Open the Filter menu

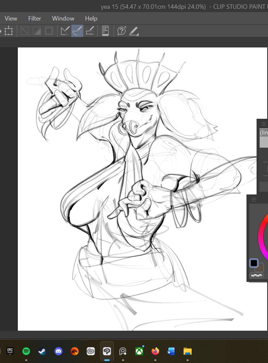coord(35,19)
